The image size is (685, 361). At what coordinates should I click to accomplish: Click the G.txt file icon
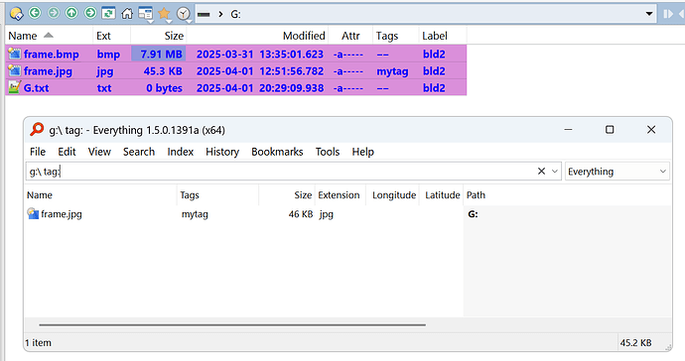pyautogui.click(x=15, y=87)
